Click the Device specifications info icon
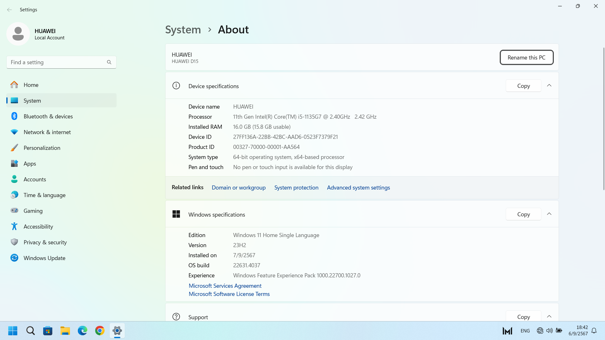This screenshot has width=605, height=340. coord(176,86)
